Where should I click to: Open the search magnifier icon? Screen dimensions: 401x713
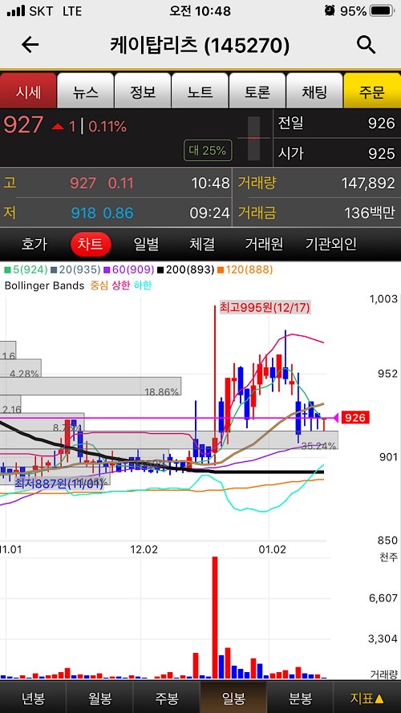point(366,45)
